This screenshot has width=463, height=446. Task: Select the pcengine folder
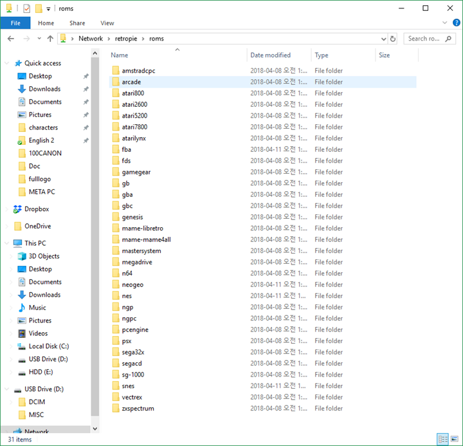pos(135,330)
